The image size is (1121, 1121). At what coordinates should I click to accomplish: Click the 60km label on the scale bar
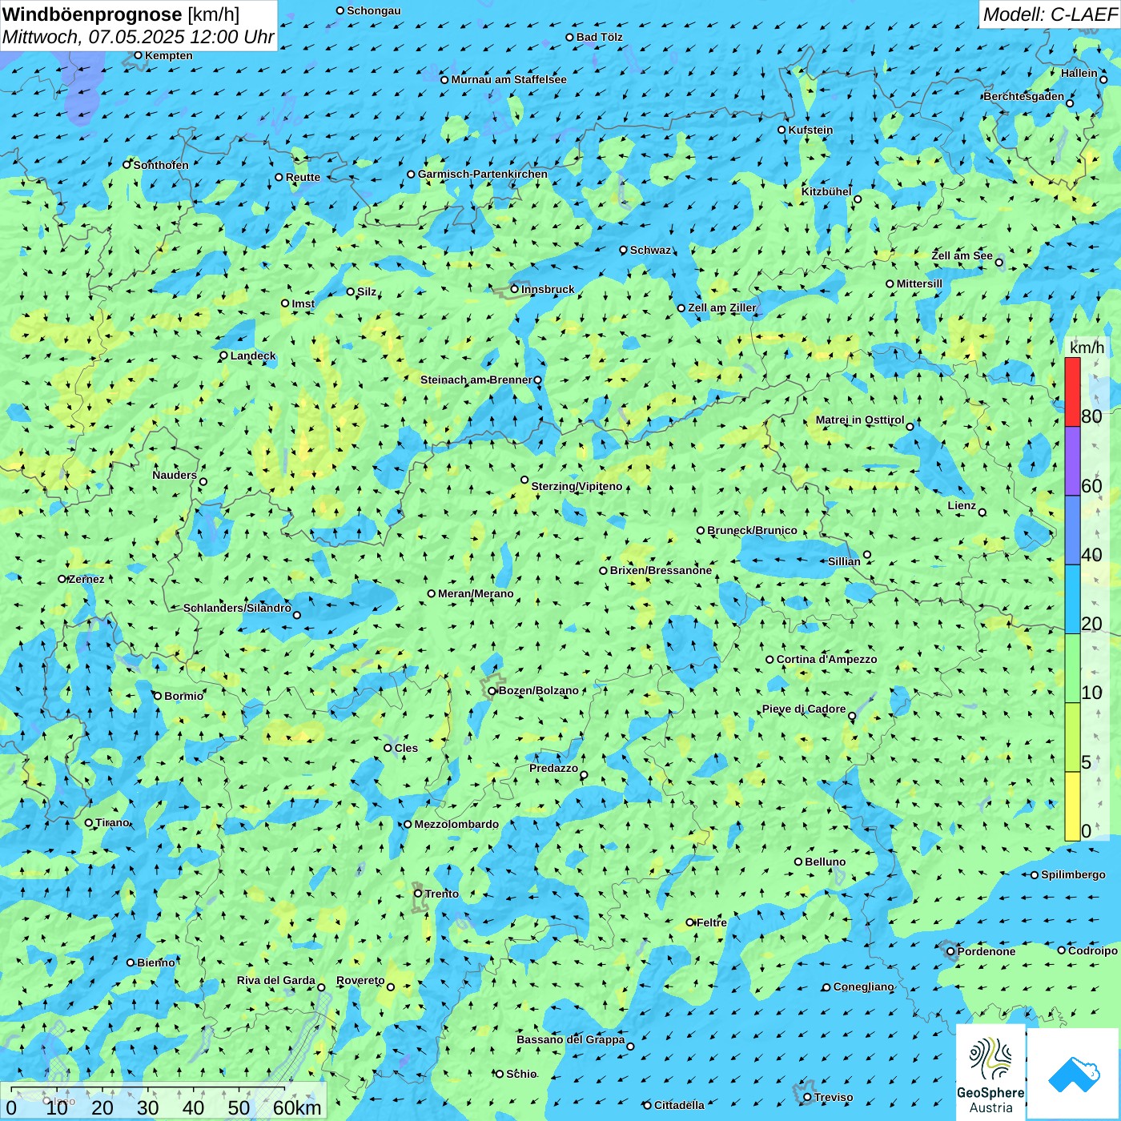[x=297, y=1107]
